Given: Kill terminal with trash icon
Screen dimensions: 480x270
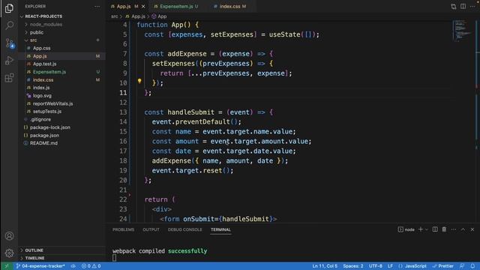Looking at the screenshot, I should 444,229.
